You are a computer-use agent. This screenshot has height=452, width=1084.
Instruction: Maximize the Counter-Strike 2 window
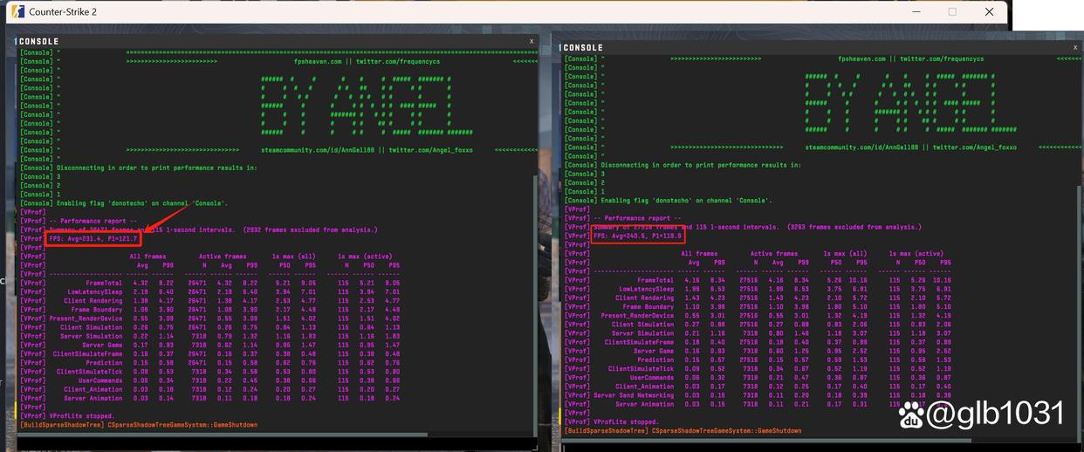pos(952,12)
